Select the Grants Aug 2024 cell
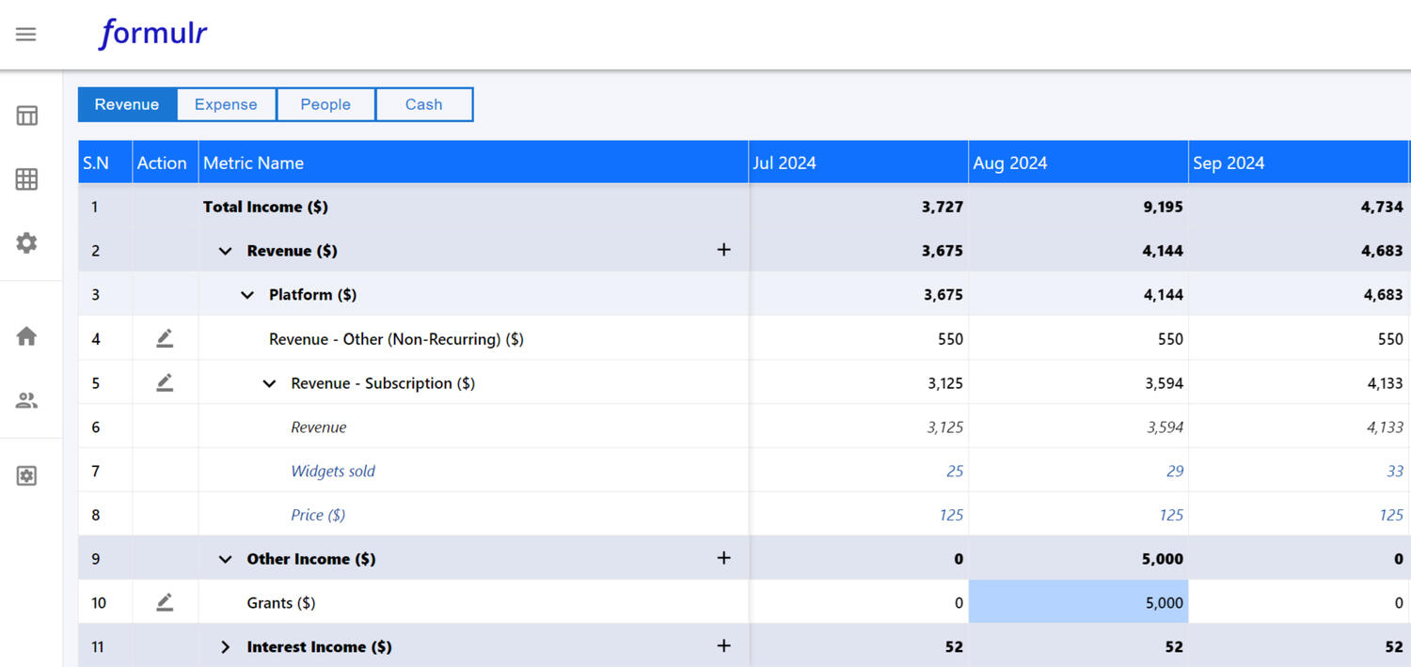1411x667 pixels. click(x=1078, y=602)
